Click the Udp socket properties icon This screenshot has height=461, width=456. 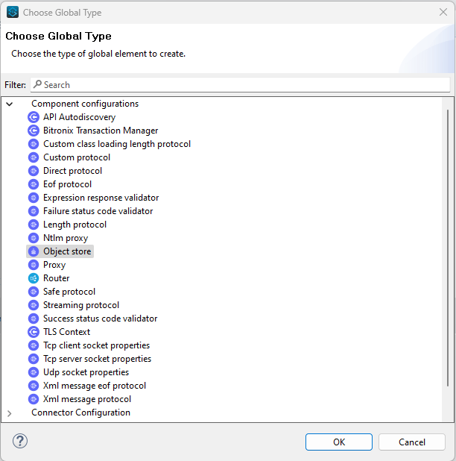[33, 372]
